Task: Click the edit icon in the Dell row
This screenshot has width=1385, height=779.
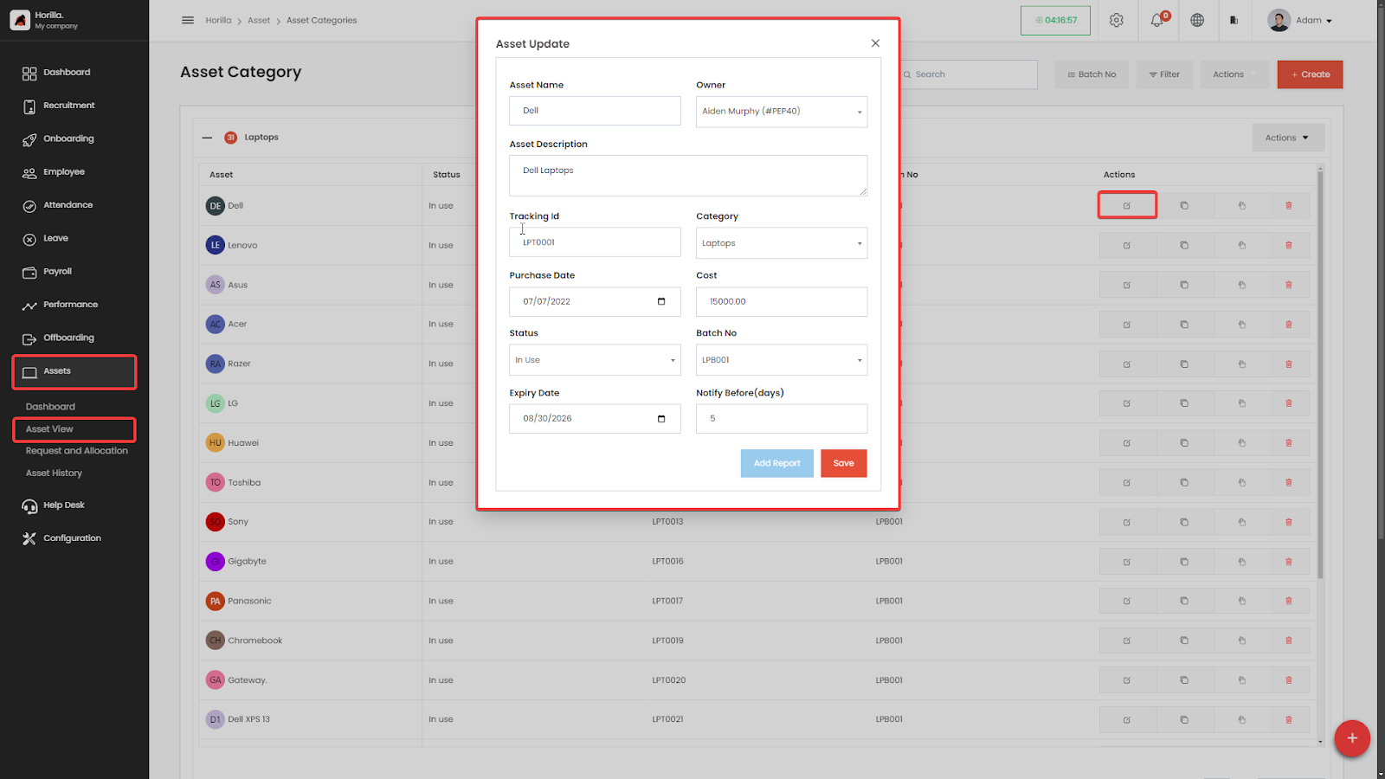Action: point(1127,206)
